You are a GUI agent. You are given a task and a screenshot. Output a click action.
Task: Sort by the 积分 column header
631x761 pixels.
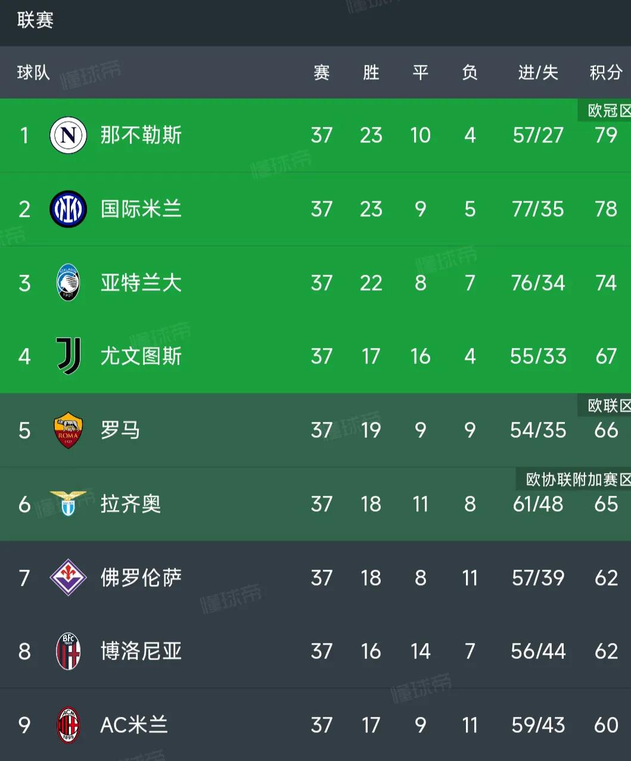point(605,73)
